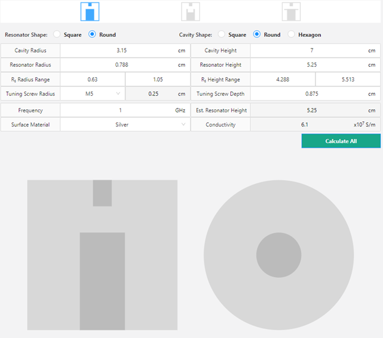Choose Square for Cavity Shape
Viewport: 383px width, 338px height.
[222, 34]
